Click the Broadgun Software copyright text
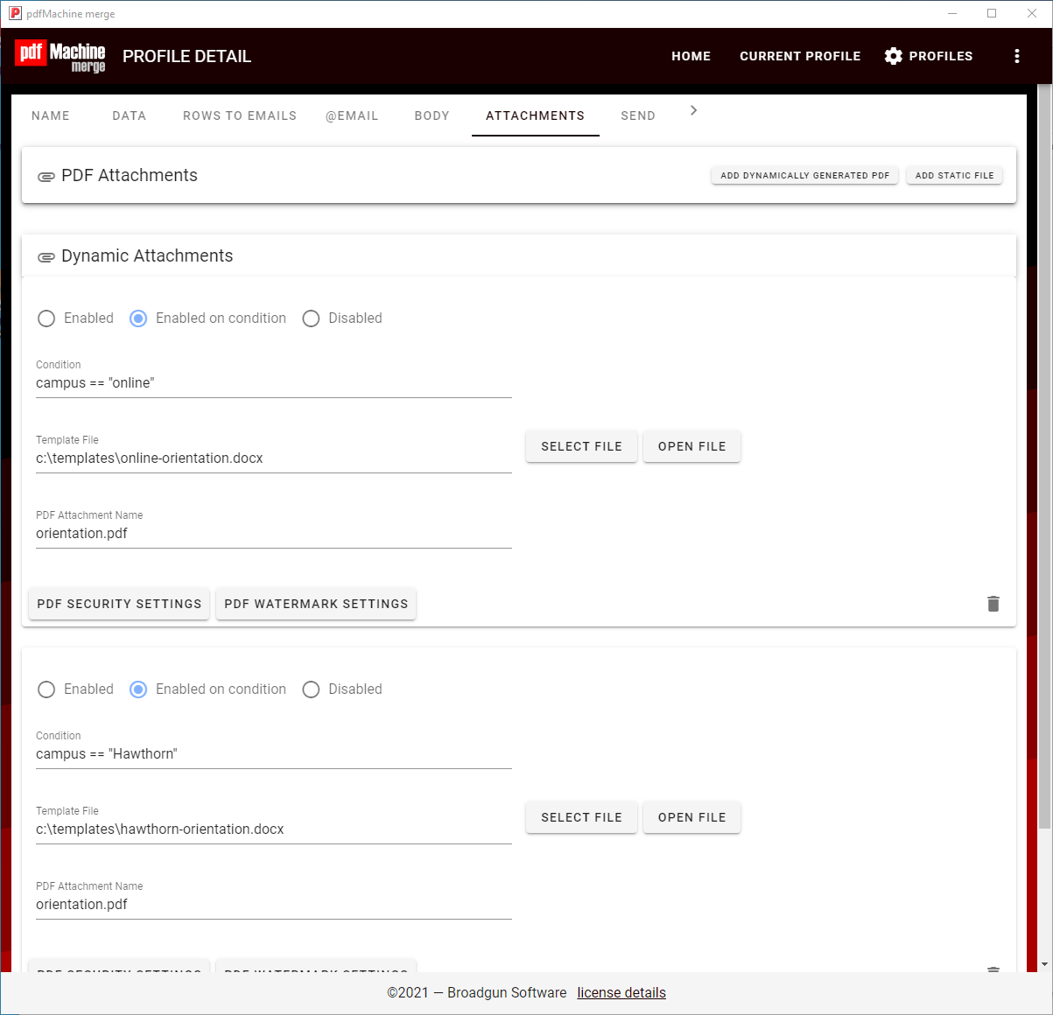The image size is (1053, 1015). (477, 992)
